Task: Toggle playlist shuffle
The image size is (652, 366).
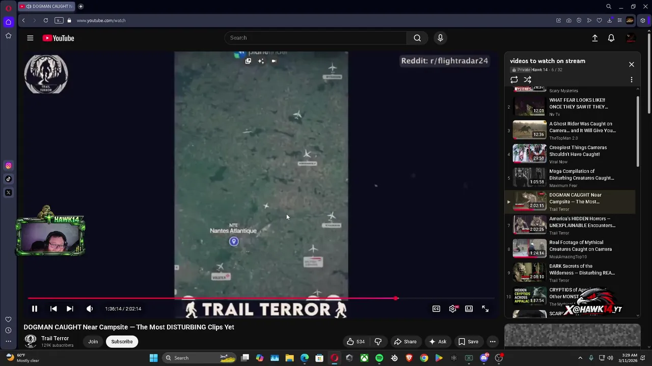Action: coord(528,80)
